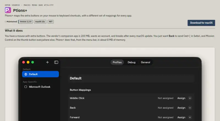Click the Middle Click row label
Image resolution: width=220 pixels, height=121 pixels.
(x=77, y=98)
